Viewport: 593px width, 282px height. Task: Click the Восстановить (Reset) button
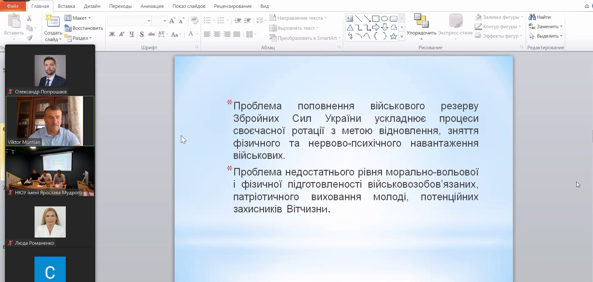pyautogui.click(x=84, y=28)
